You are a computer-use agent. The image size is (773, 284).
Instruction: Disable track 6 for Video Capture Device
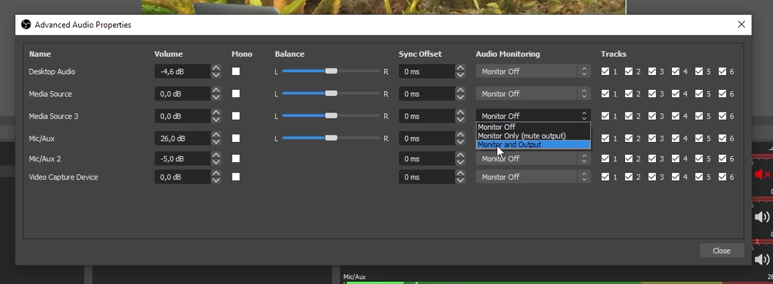point(723,177)
